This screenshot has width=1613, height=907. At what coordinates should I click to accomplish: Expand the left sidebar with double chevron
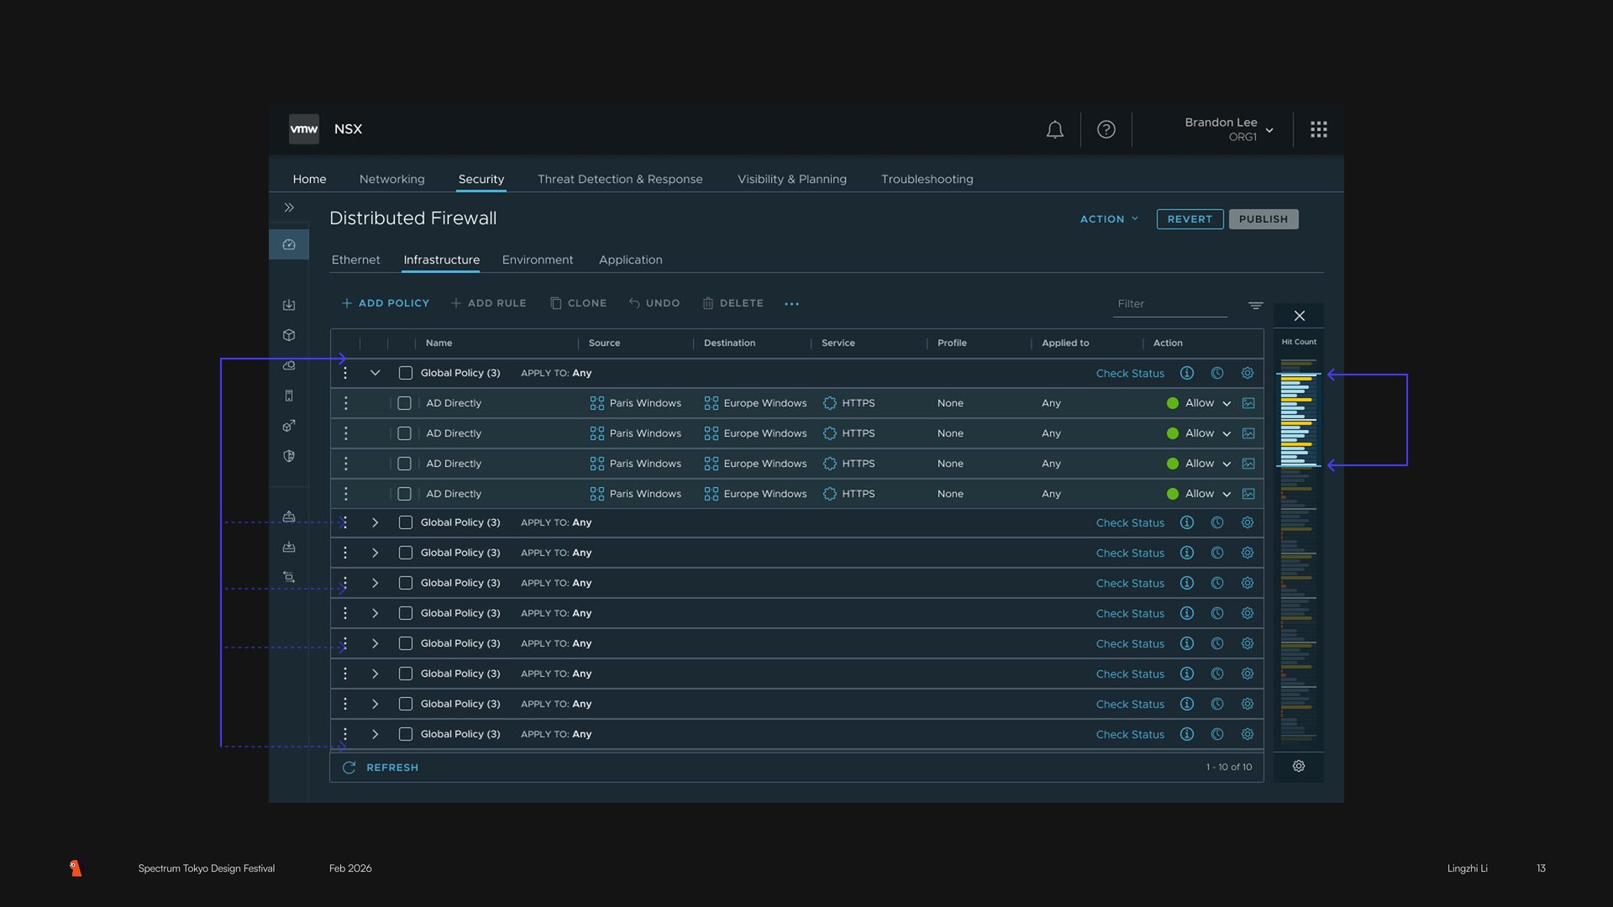pos(289,207)
